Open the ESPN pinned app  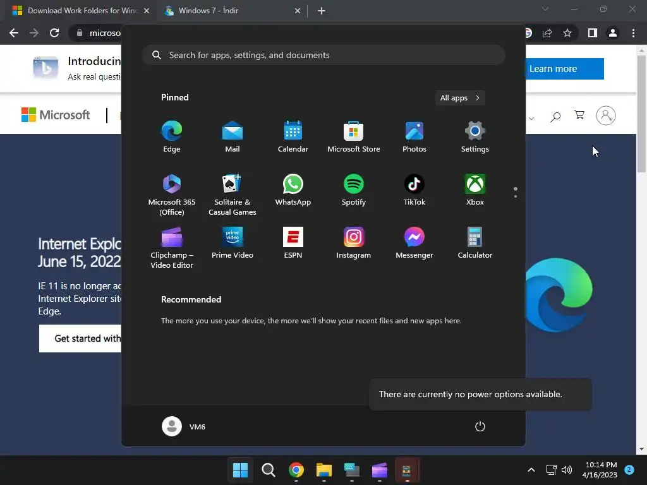point(293,243)
